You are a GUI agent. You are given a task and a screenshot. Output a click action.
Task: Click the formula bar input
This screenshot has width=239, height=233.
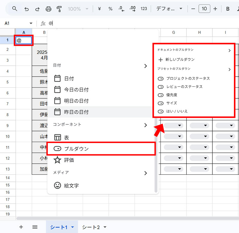tap(143, 23)
